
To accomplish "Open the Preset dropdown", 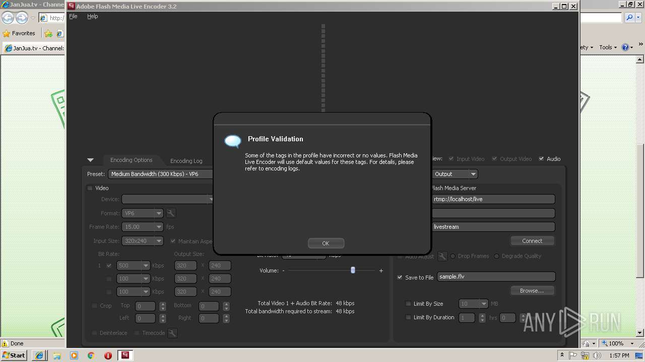I will [161, 174].
